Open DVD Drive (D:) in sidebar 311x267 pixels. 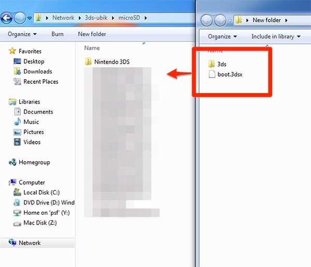click(x=49, y=203)
